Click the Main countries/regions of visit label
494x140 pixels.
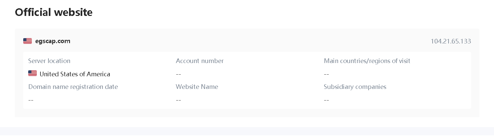pyautogui.click(x=367, y=61)
